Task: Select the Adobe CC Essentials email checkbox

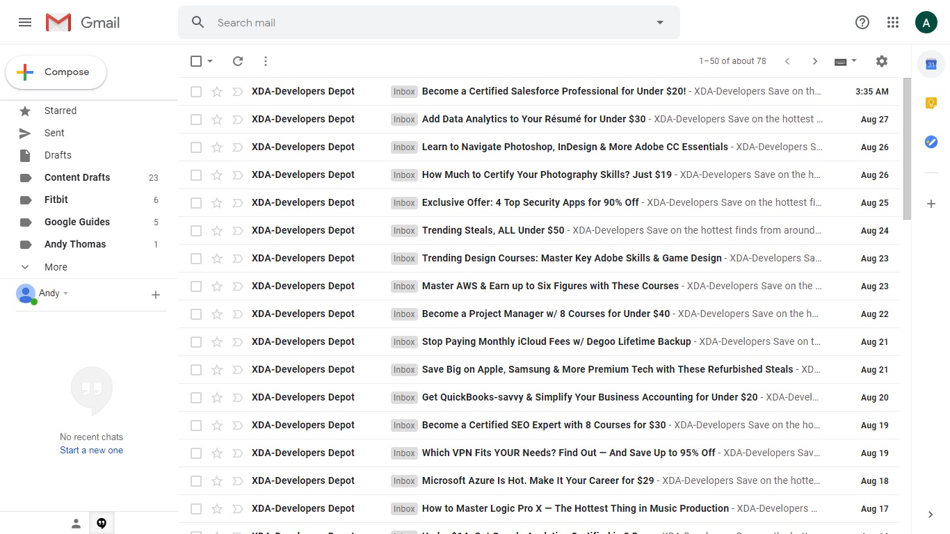Action: (x=196, y=147)
